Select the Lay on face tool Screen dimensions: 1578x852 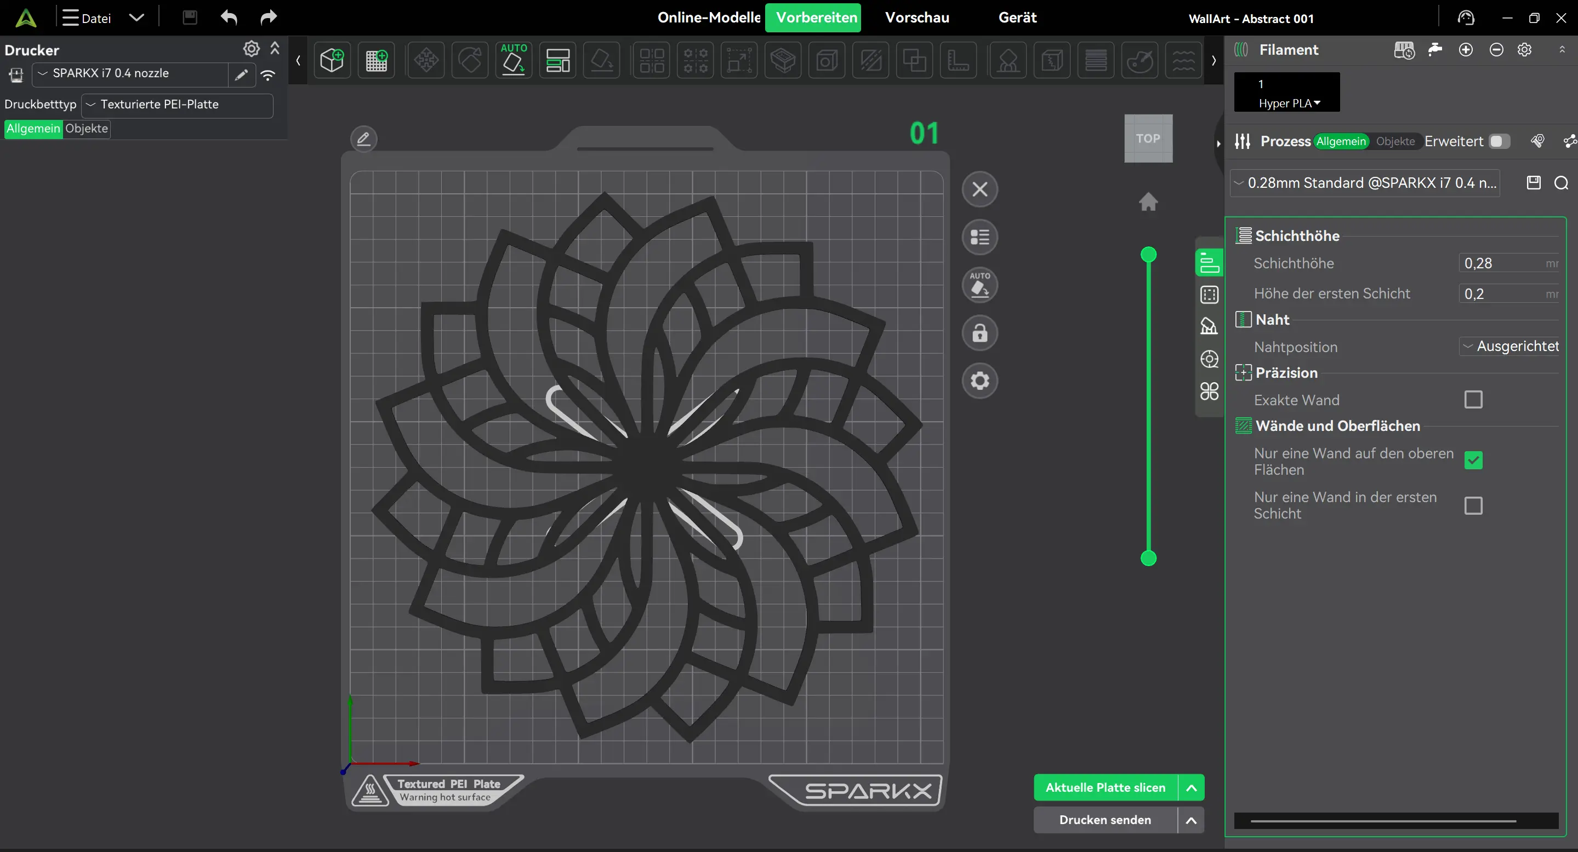pyautogui.click(x=602, y=61)
